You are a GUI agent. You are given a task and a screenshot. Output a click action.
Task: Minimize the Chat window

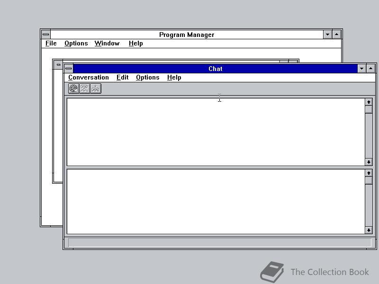361,69
